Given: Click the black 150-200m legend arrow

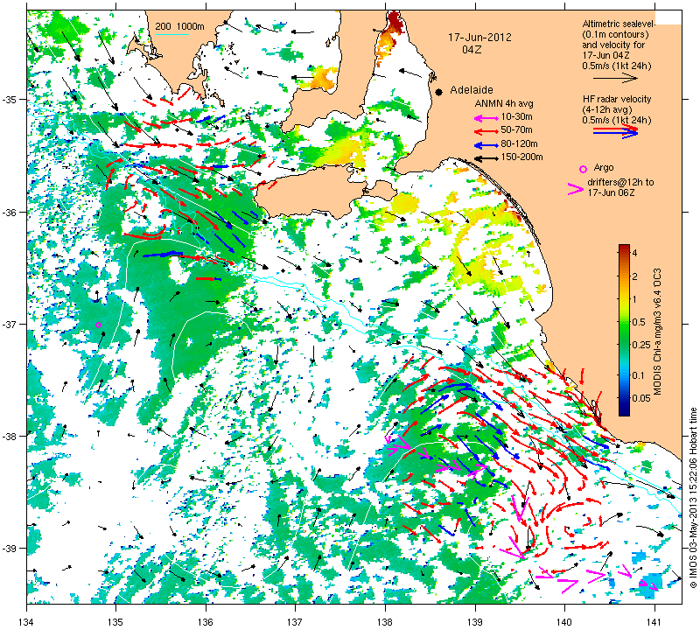Looking at the screenshot, I should [x=486, y=158].
